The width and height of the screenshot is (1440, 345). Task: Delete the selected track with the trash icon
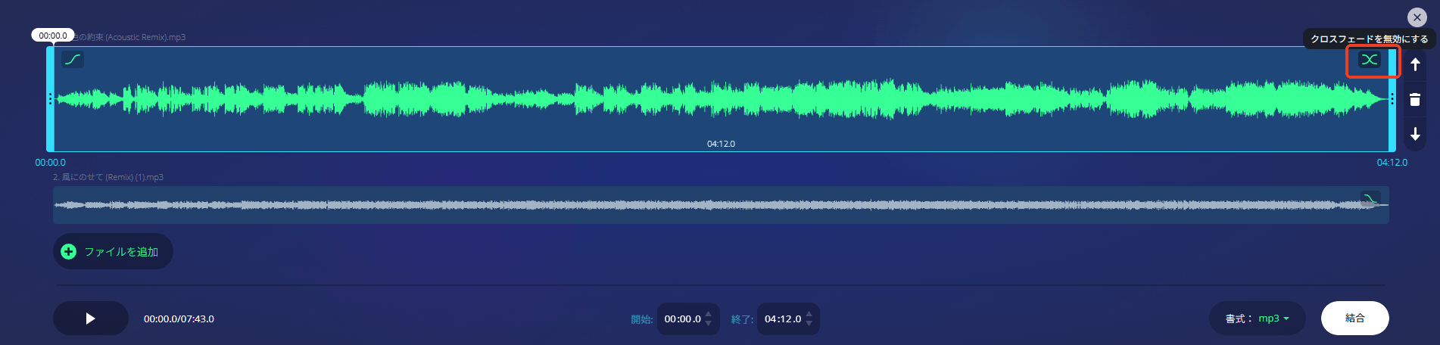tap(1415, 100)
